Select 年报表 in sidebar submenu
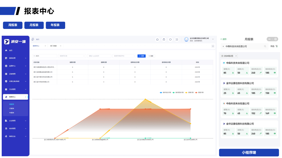The width and height of the screenshot is (282, 158). click(12, 113)
